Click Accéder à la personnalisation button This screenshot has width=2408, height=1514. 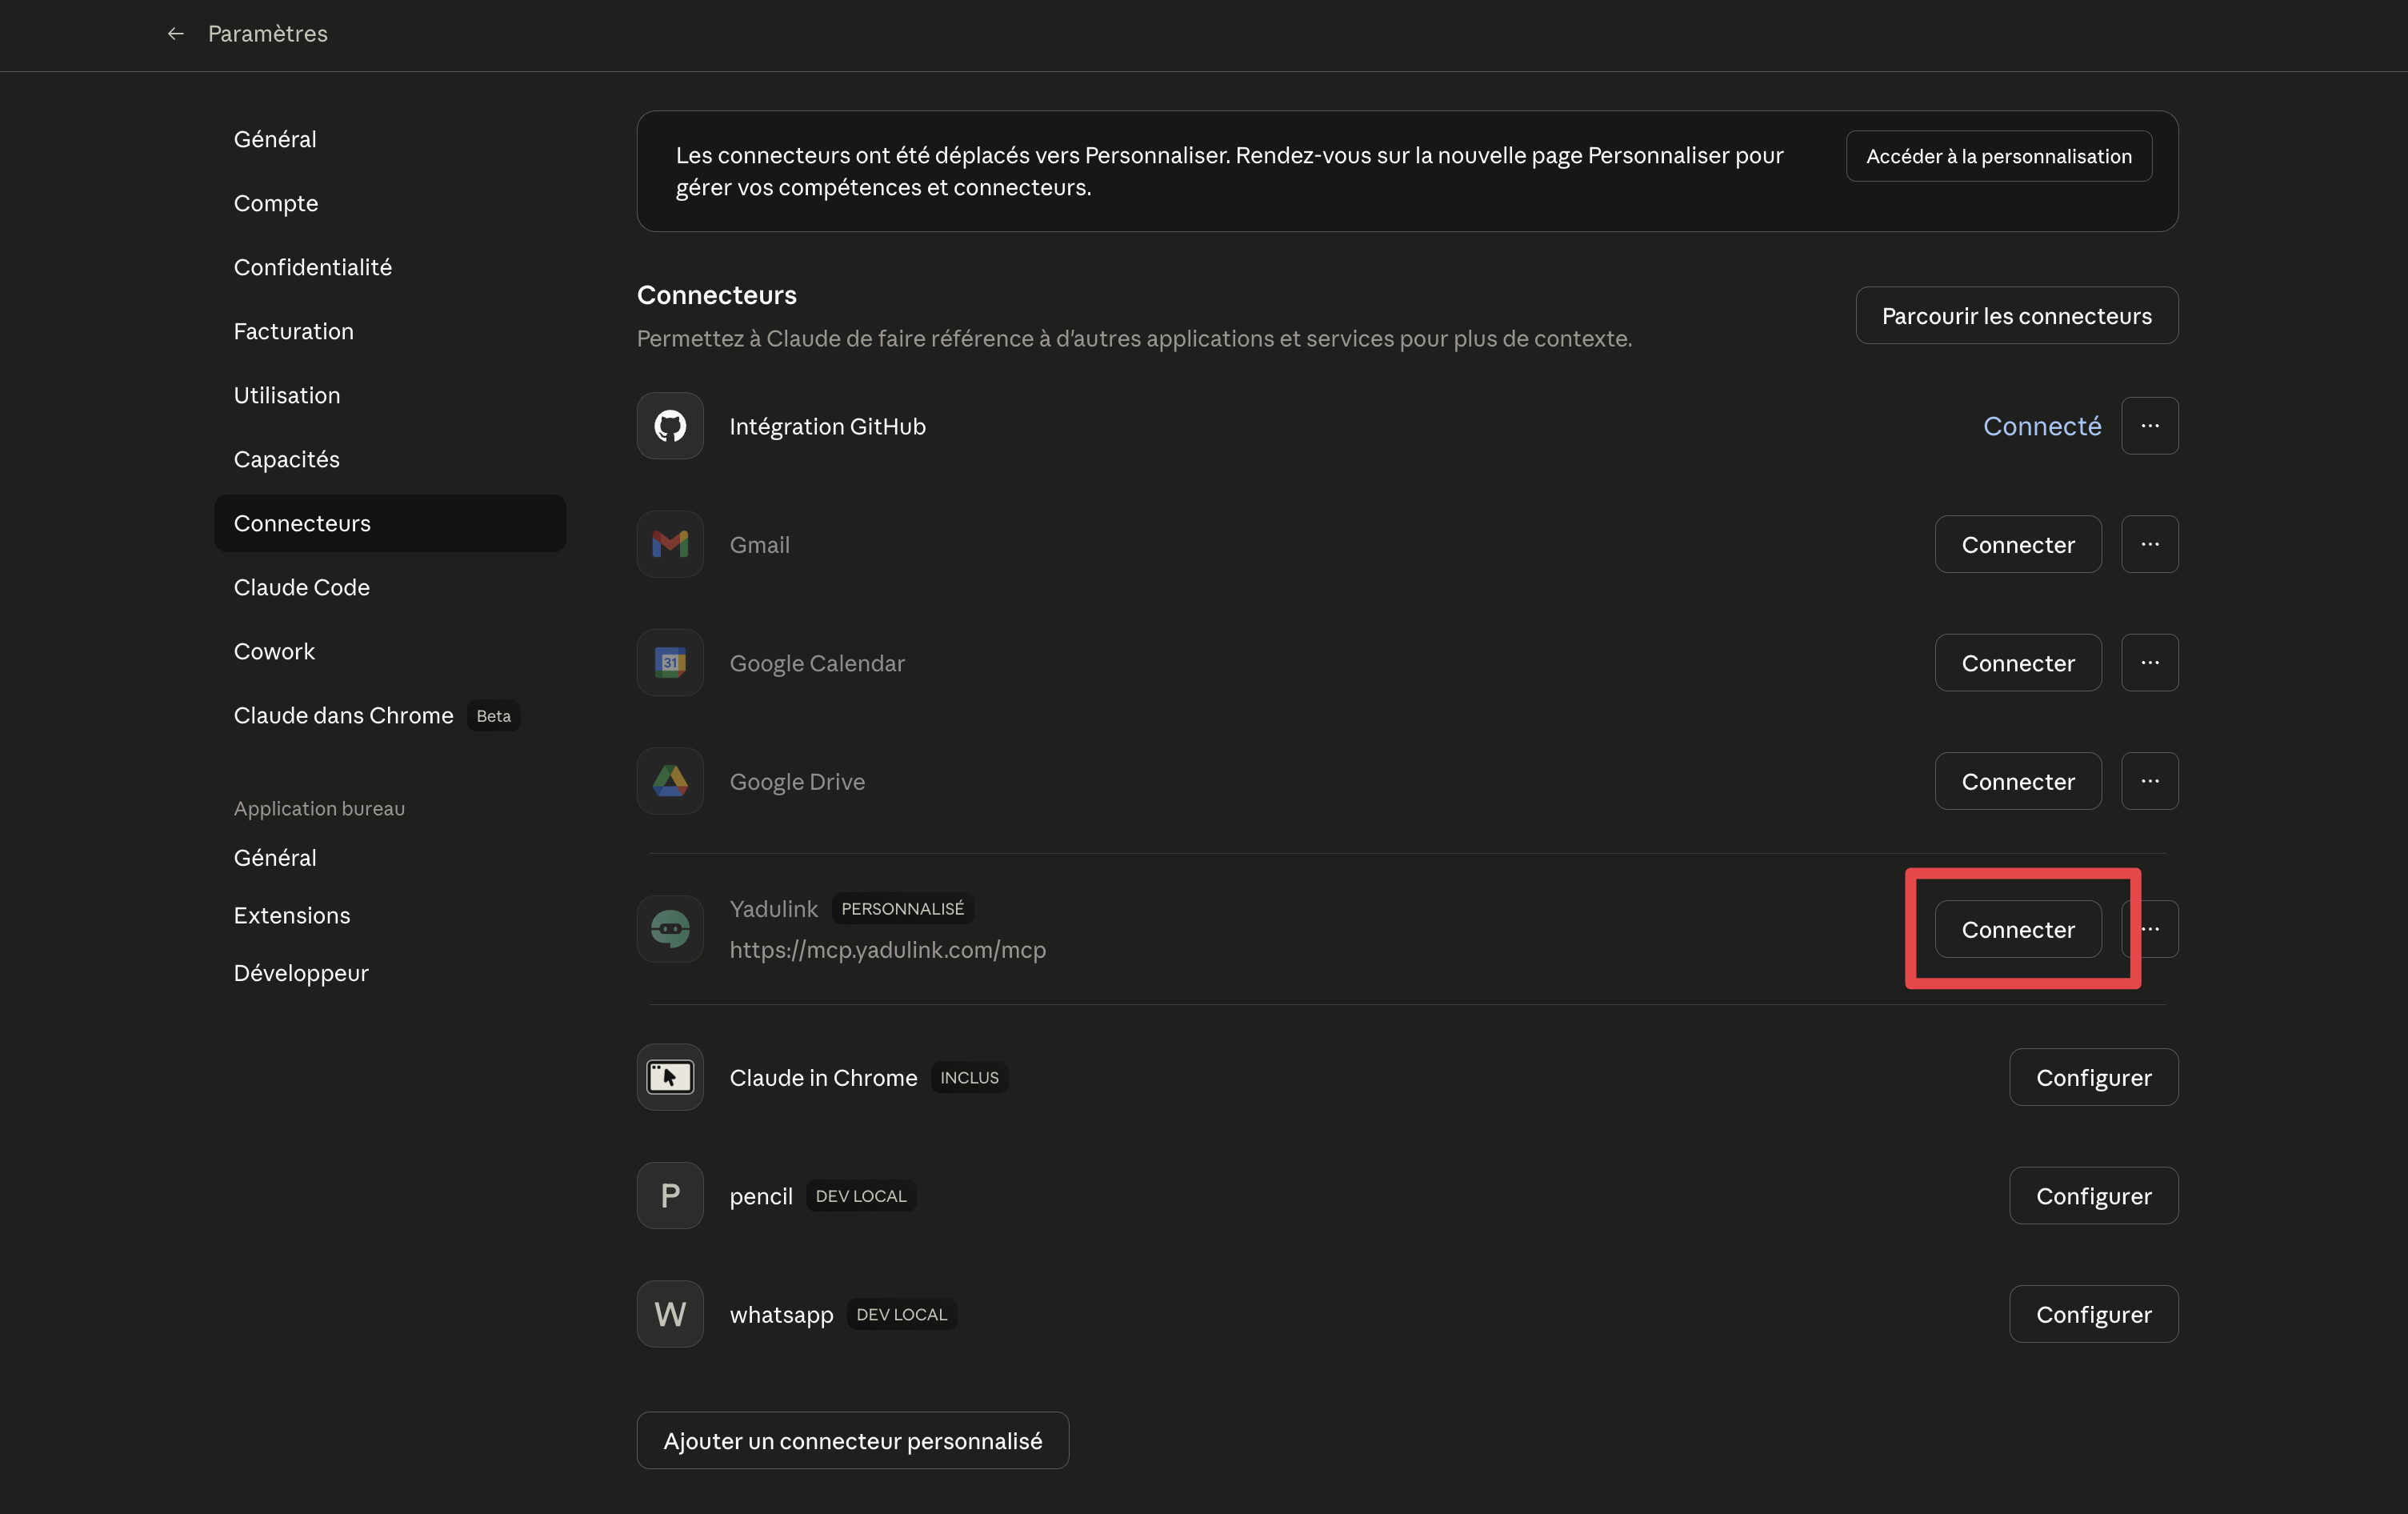click(1999, 156)
